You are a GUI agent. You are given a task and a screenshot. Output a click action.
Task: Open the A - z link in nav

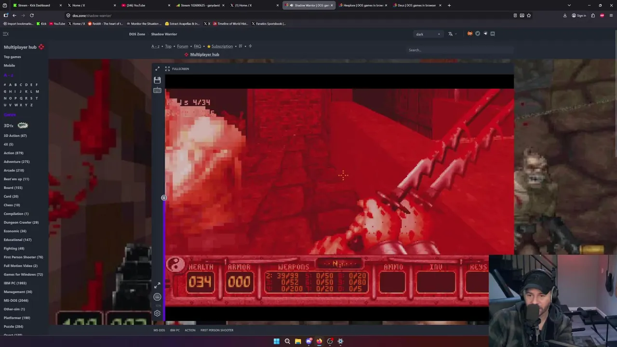pos(155,46)
